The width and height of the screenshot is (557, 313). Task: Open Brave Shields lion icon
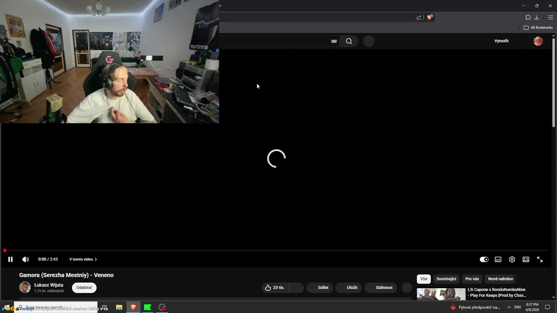[x=430, y=17]
